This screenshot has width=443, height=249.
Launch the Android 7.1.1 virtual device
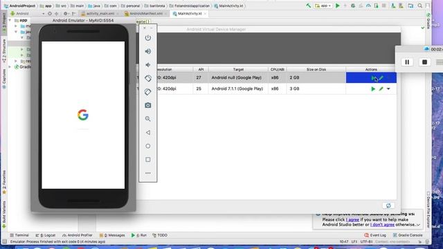(373, 89)
